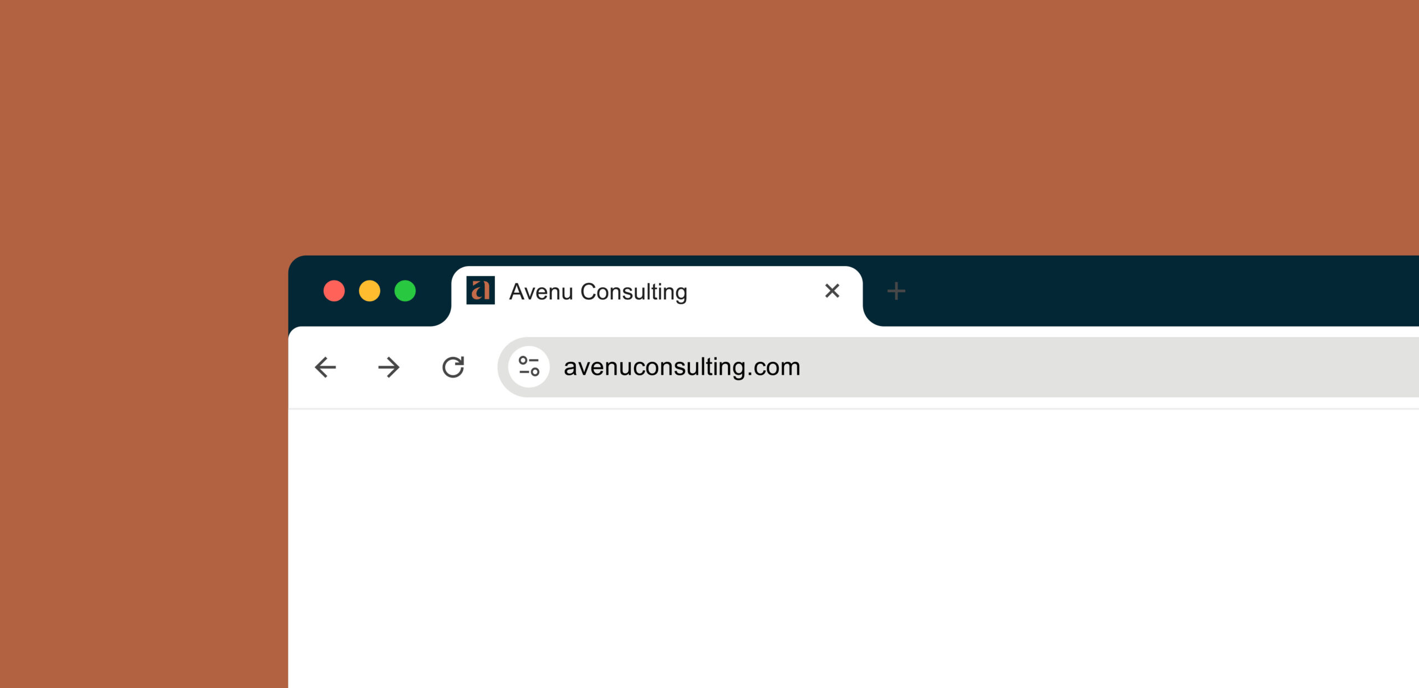
Task: Click the Avenu 'a' favicon
Action: [481, 291]
